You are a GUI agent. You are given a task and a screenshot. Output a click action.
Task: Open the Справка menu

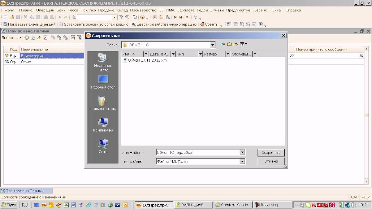click(293, 10)
